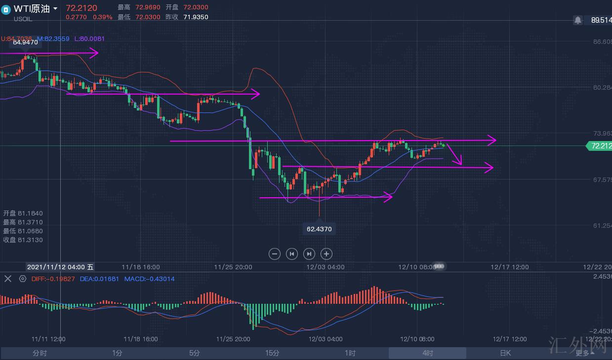Viewport: 612px width, 360px height.
Task: Switch to the 日K daily chart tab
Action: tap(505, 353)
